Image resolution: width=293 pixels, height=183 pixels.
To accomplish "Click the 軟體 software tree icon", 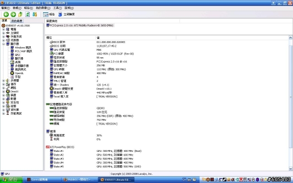I will point(8,99).
